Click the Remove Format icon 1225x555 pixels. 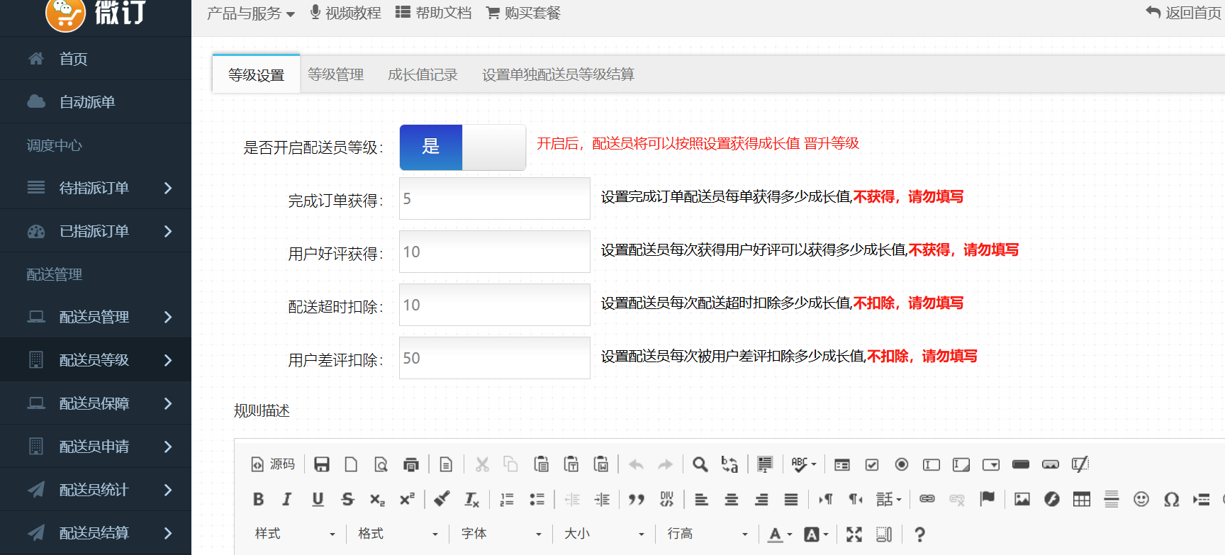click(471, 499)
